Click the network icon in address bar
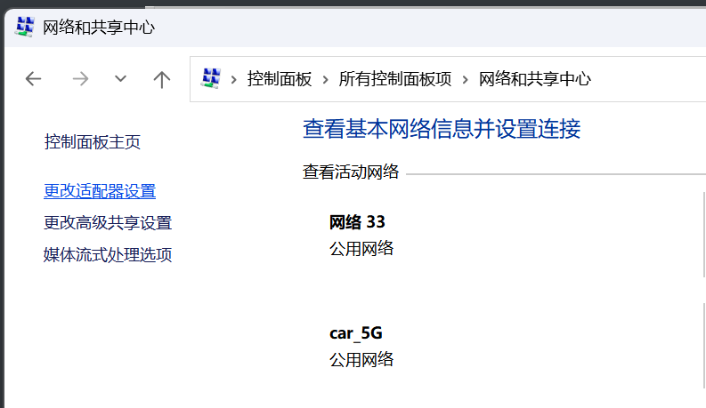706x408 pixels. tap(211, 78)
